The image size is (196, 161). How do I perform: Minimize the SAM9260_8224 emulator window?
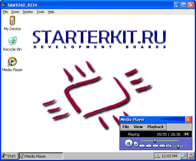(177, 5)
